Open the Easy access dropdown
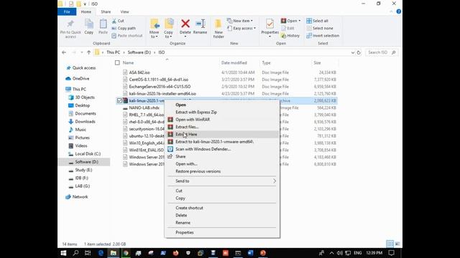The image size is (460, 258). [x=241, y=29]
